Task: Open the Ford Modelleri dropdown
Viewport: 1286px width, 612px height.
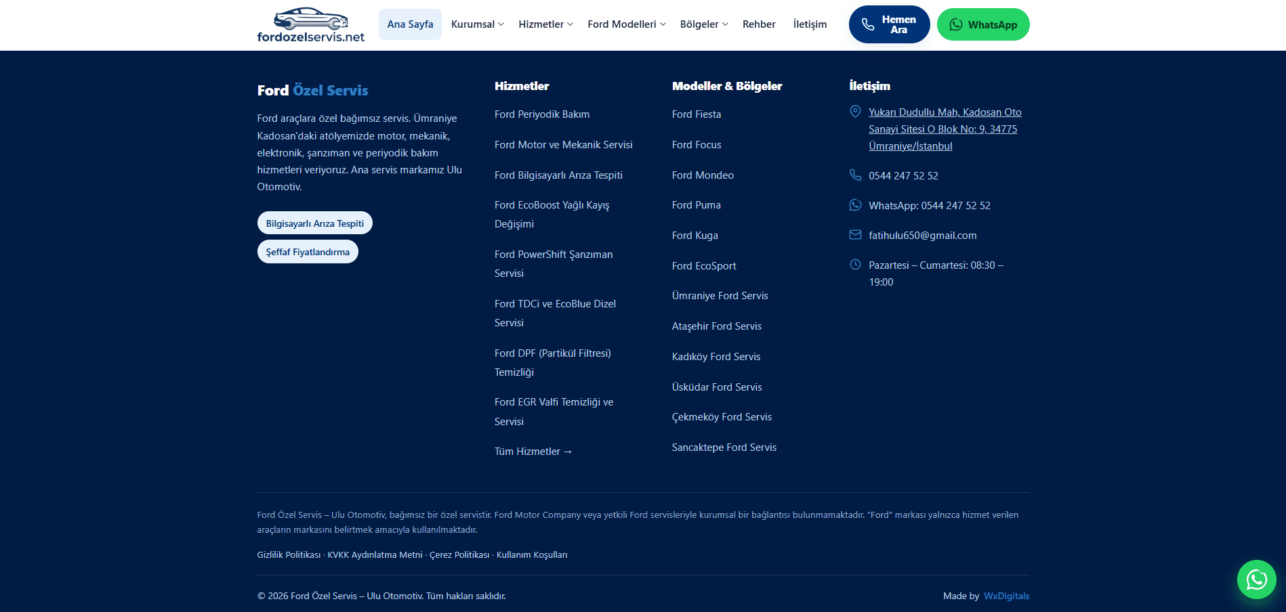Action: coord(627,24)
